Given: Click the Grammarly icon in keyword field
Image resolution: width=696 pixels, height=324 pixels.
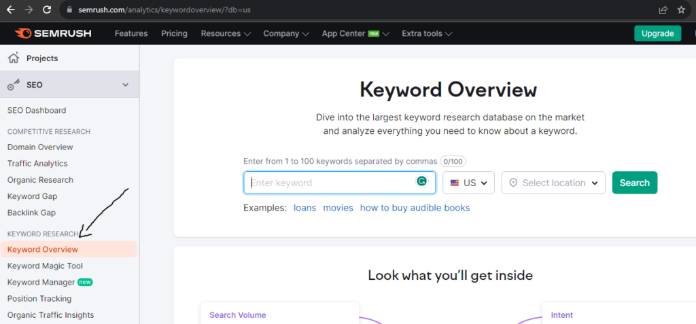Looking at the screenshot, I should click(x=421, y=181).
